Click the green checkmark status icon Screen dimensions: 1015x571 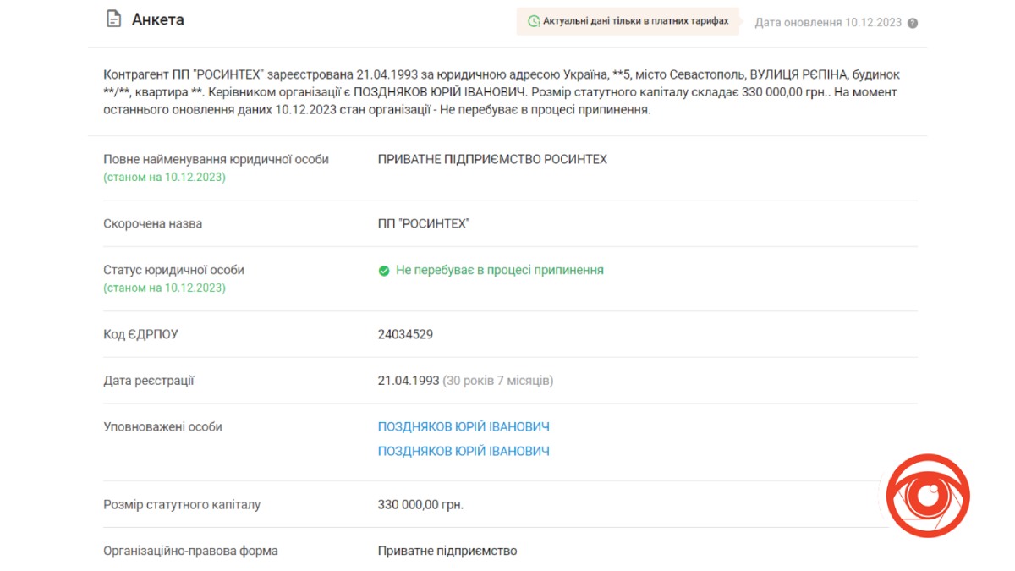pos(384,271)
